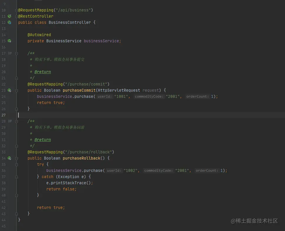Click the Chinese comment text on line 18
The width and height of the screenshot is (285, 231).
[x=60, y=60]
